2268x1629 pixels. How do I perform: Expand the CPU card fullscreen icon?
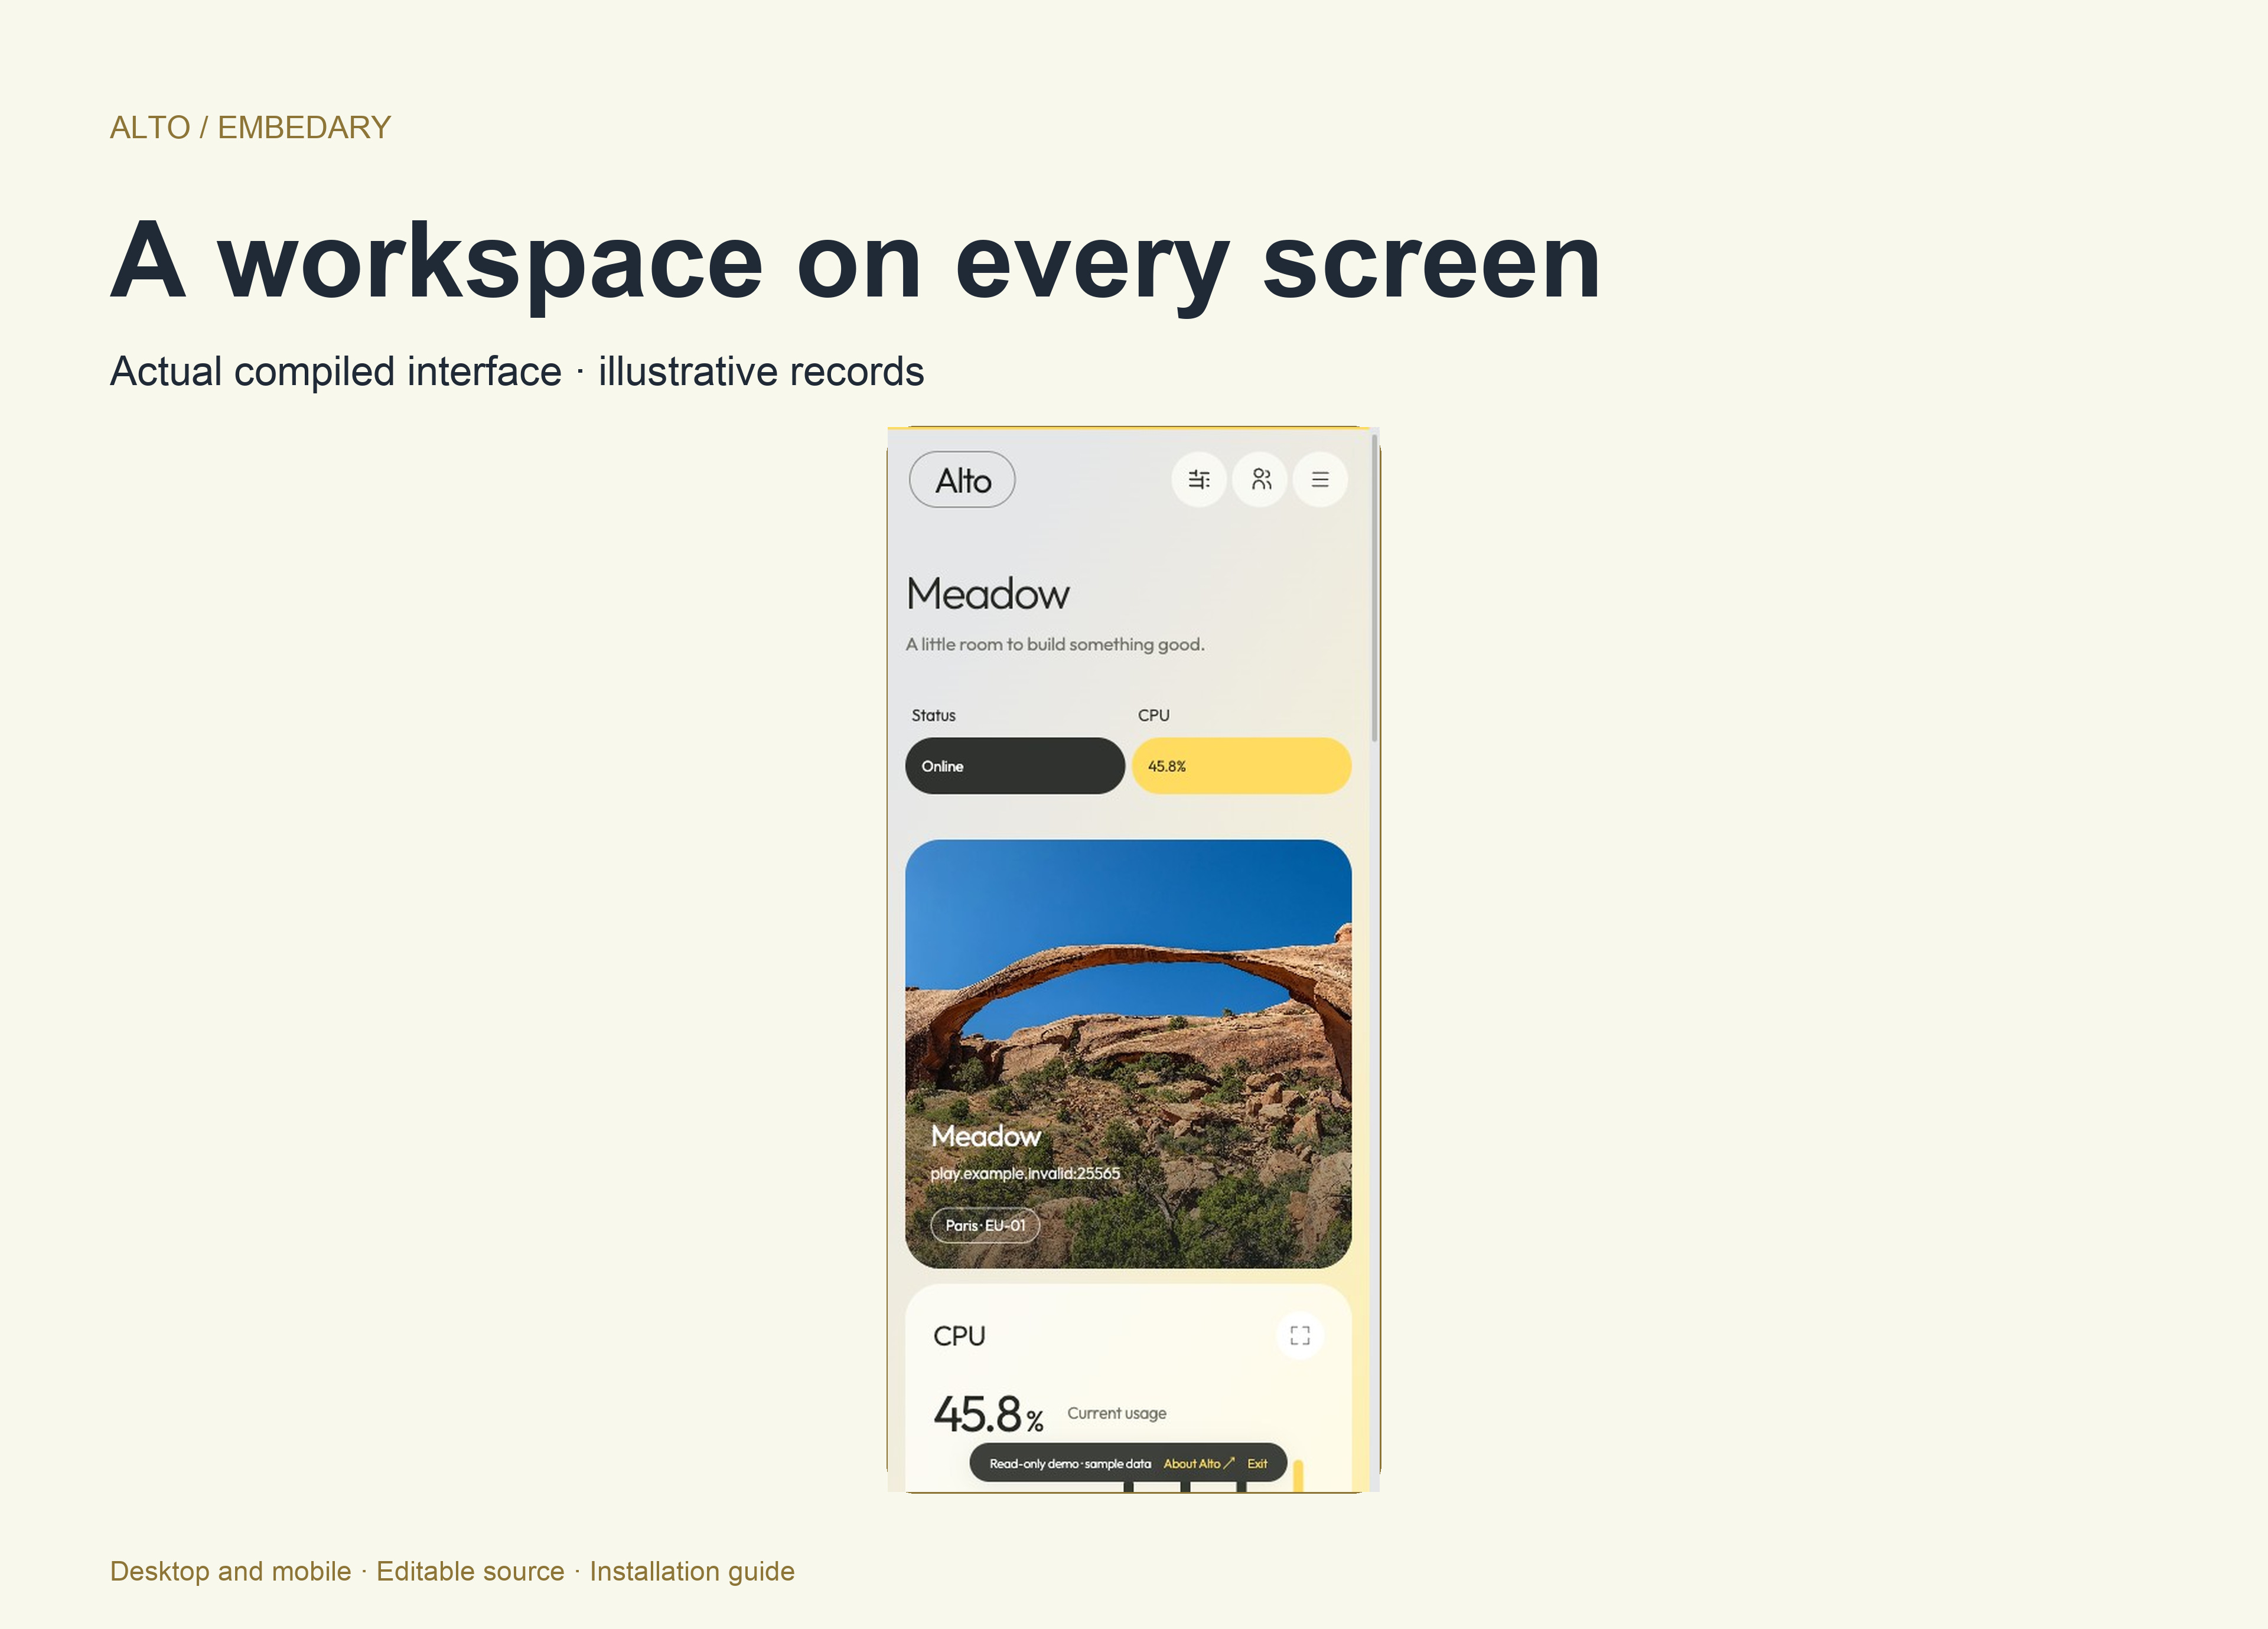(1300, 1336)
